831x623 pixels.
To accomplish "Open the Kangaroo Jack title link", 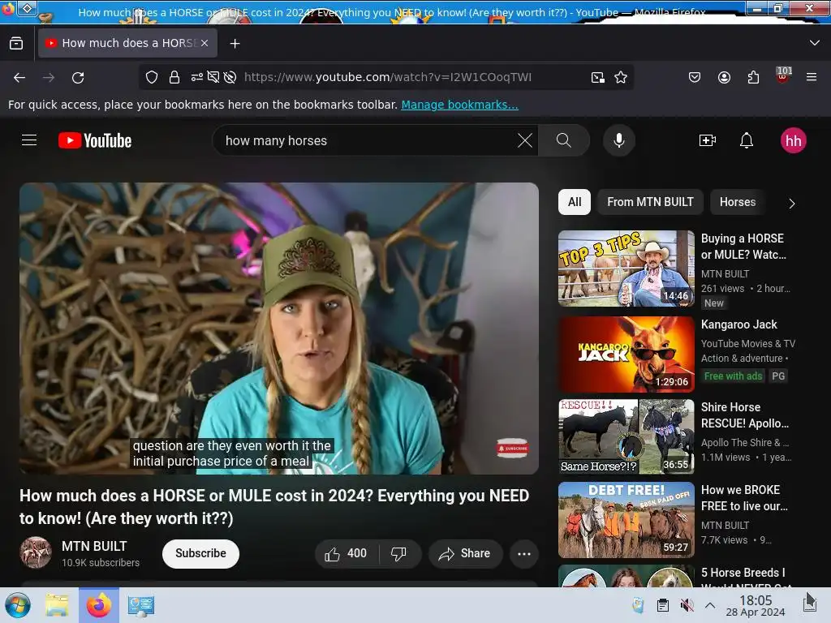I will pyautogui.click(x=738, y=324).
